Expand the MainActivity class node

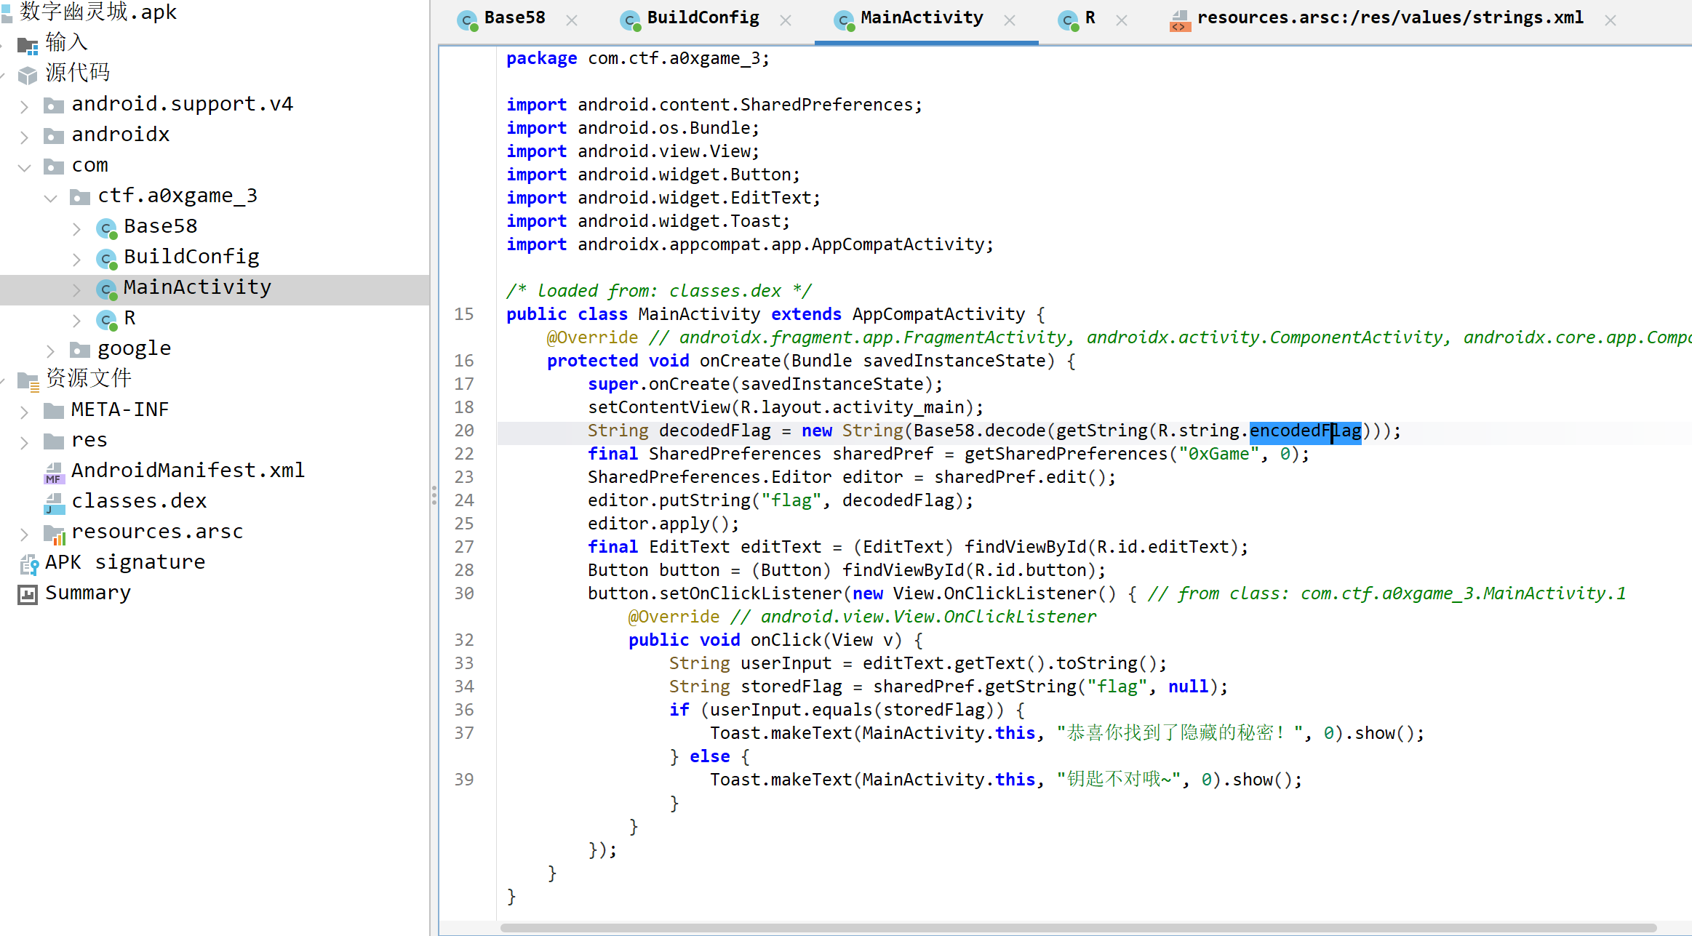(76, 290)
